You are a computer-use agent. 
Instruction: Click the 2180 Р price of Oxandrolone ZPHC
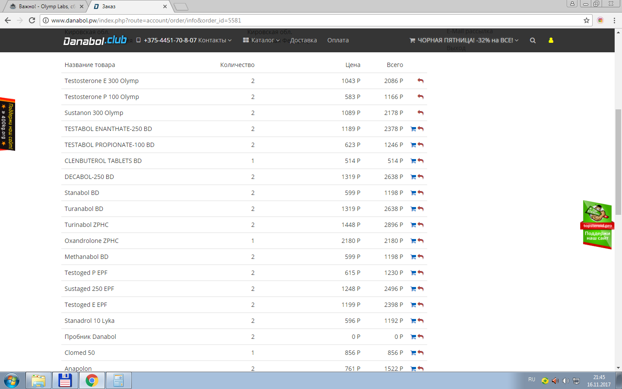pos(351,241)
